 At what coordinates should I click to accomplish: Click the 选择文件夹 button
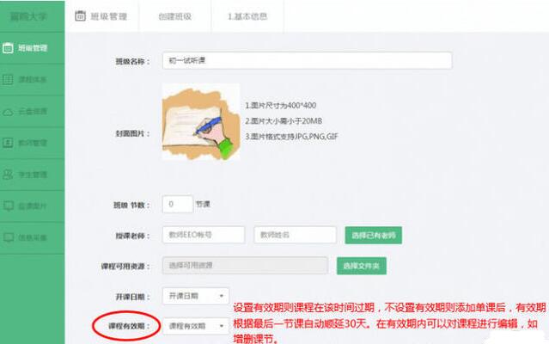(x=361, y=266)
